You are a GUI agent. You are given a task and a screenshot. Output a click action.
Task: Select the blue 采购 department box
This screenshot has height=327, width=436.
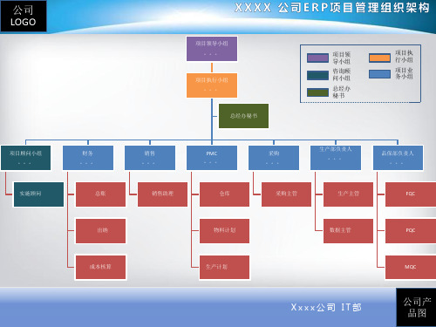pyautogui.click(x=274, y=158)
